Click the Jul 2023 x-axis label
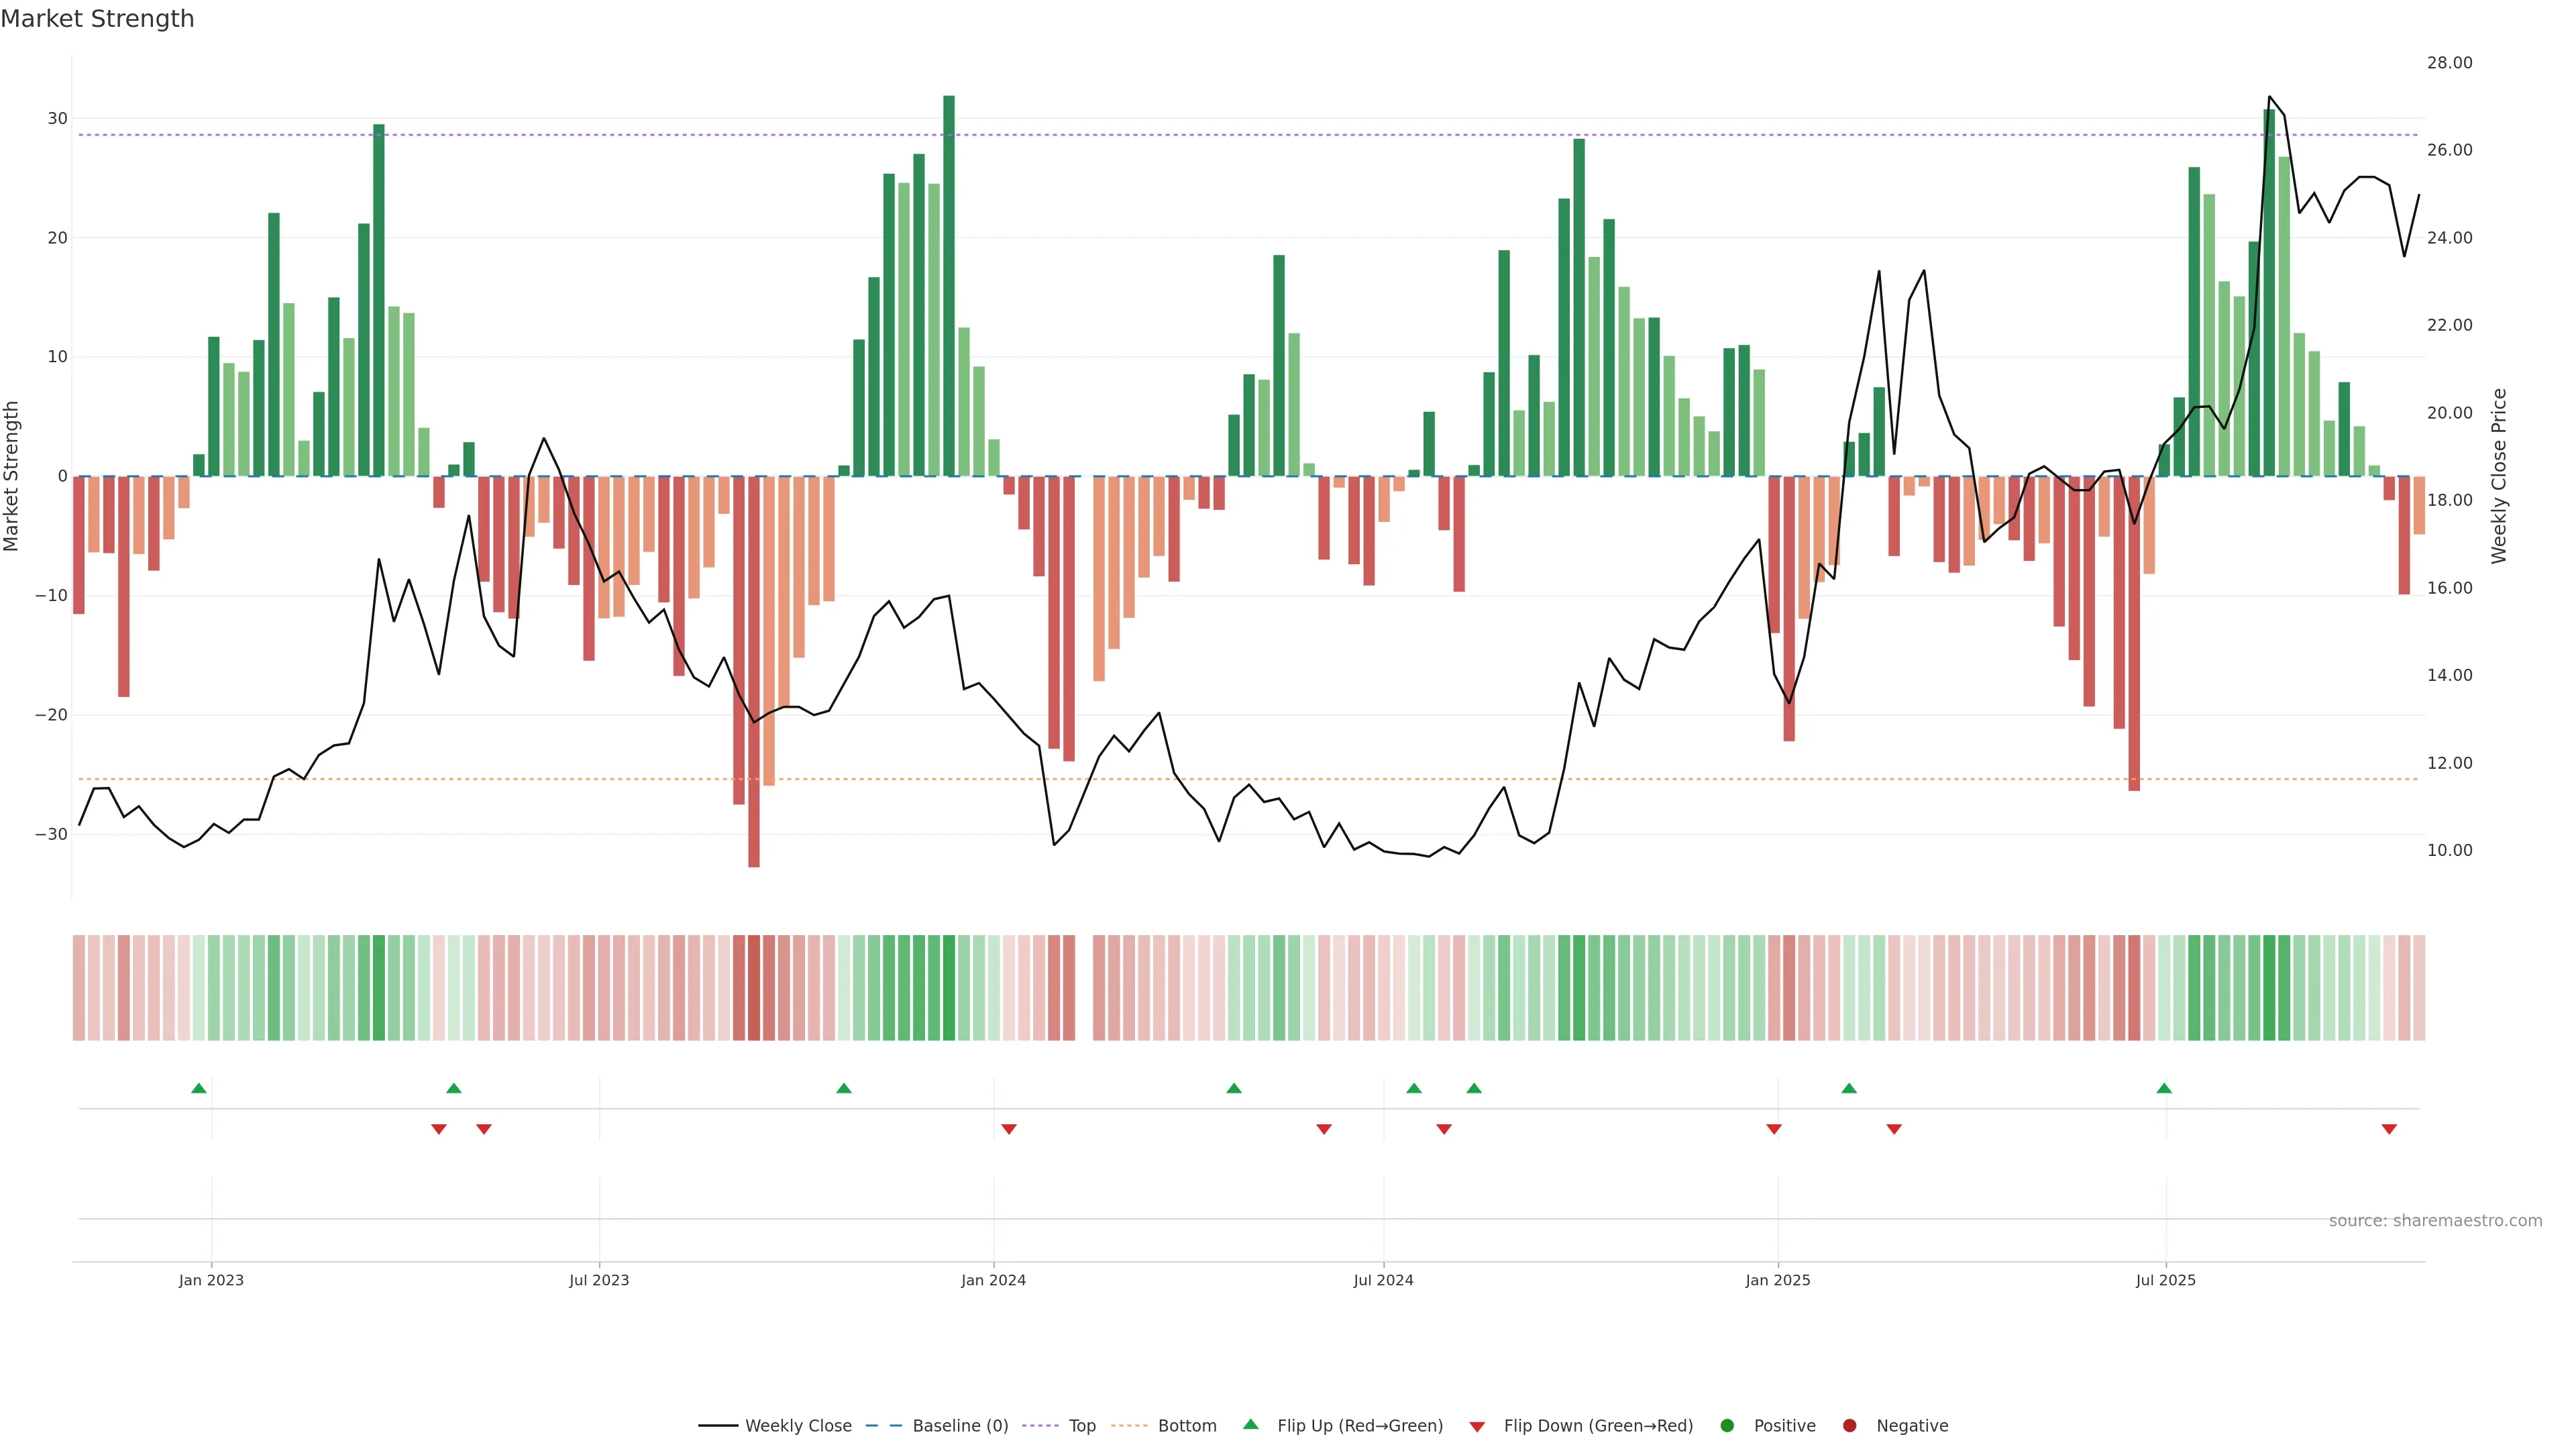This screenshot has height=1449, width=2576. pyautogui.click(x=599, y=1280)
